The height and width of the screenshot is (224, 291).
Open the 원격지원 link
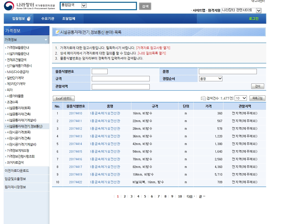pos(214,10)
